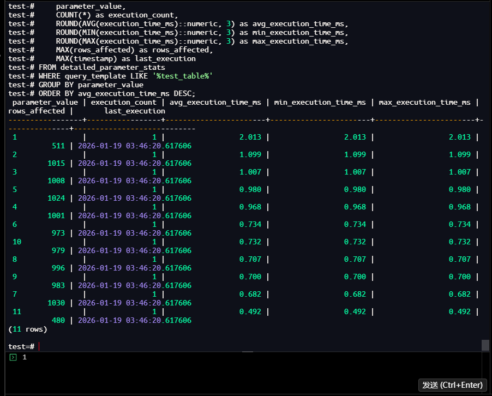Screen dimensions: 492x396
Task: Click parameter value 11 in first column
Action: [x=17, y=311]
